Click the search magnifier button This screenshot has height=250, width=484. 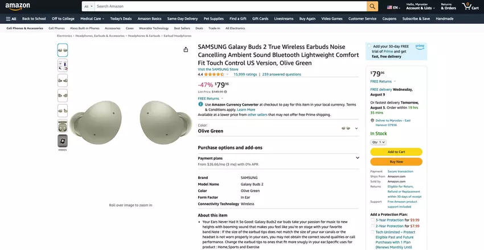(x=372, y=6)
